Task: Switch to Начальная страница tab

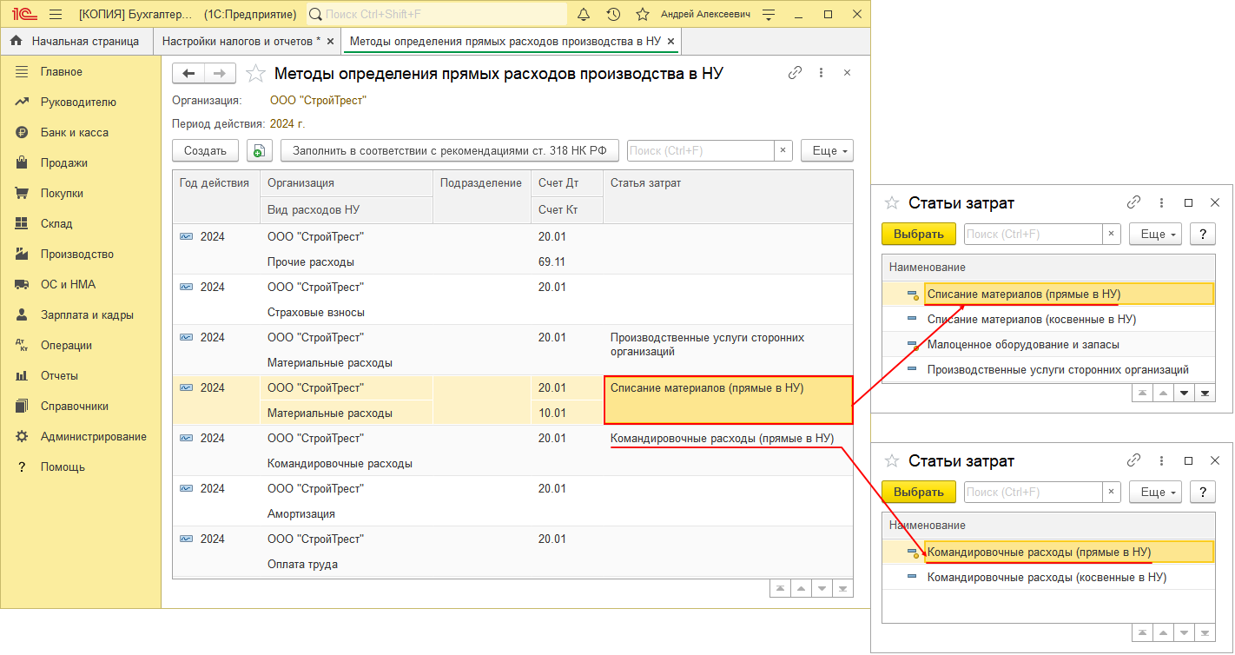Action: click(x=76, y=41)
